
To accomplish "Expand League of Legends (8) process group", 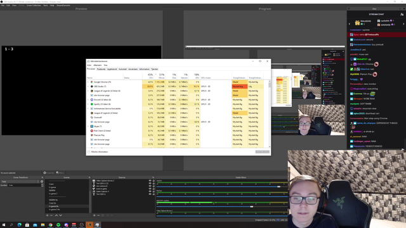I will pyautogui.click(x=88, y=91).
